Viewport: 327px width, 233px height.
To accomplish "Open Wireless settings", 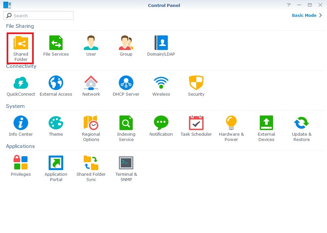I will [x=161, y=83].
